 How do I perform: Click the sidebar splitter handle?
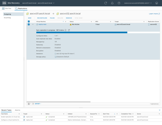[x=24, y=59]
